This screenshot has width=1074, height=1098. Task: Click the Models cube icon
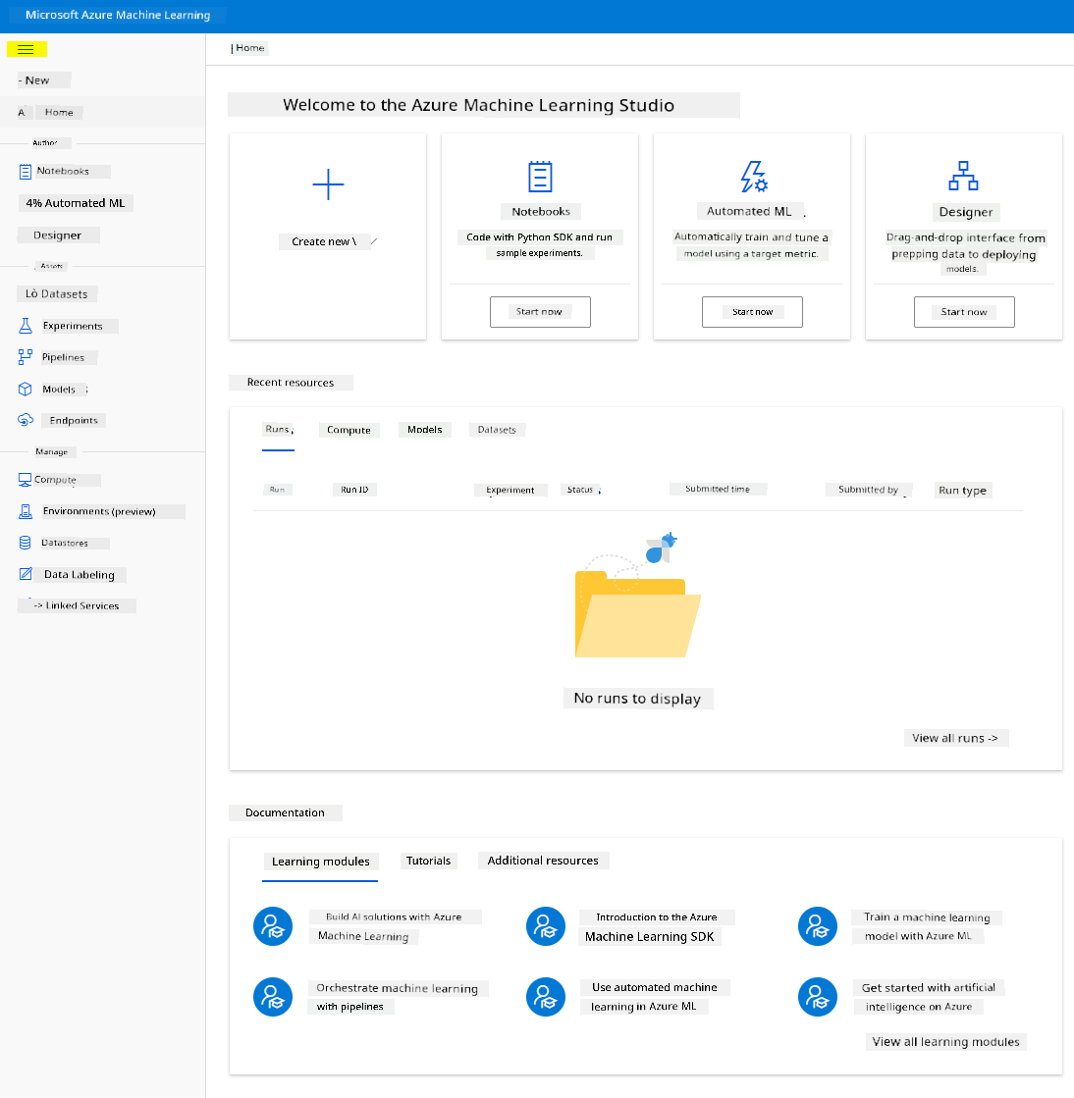tap(26, 389)
